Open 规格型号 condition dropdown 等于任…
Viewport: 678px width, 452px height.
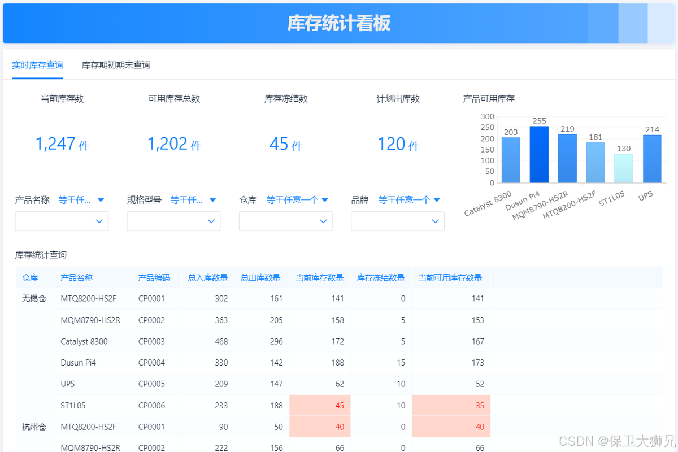point(193,200)
